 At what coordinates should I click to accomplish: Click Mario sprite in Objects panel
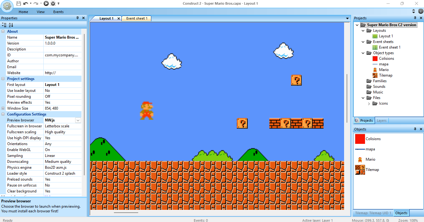coord(360,159)
